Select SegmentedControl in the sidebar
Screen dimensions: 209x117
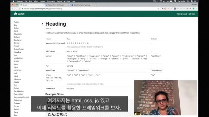pos(21,97)
